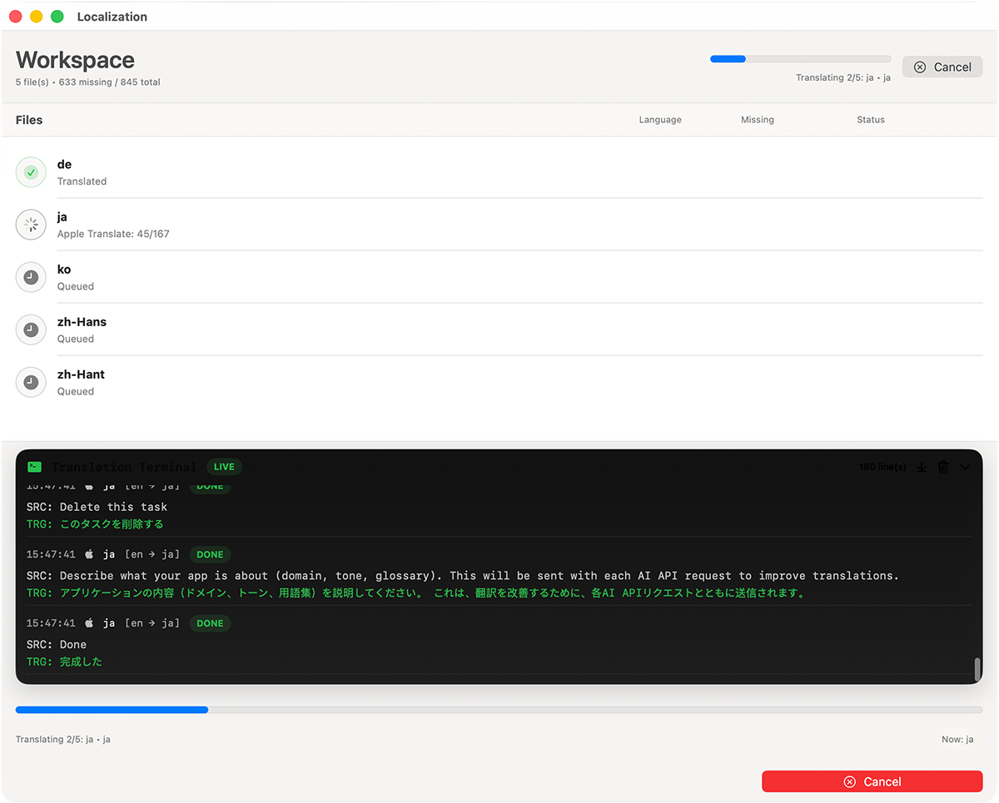Click the bottom translation progress bar
The image size is (999, 803).
499,710
